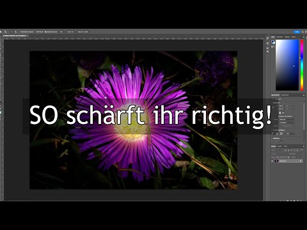Open the Layers panel flyout menu
The height and width of the screenshot is (230, 307).
[304, 146]
